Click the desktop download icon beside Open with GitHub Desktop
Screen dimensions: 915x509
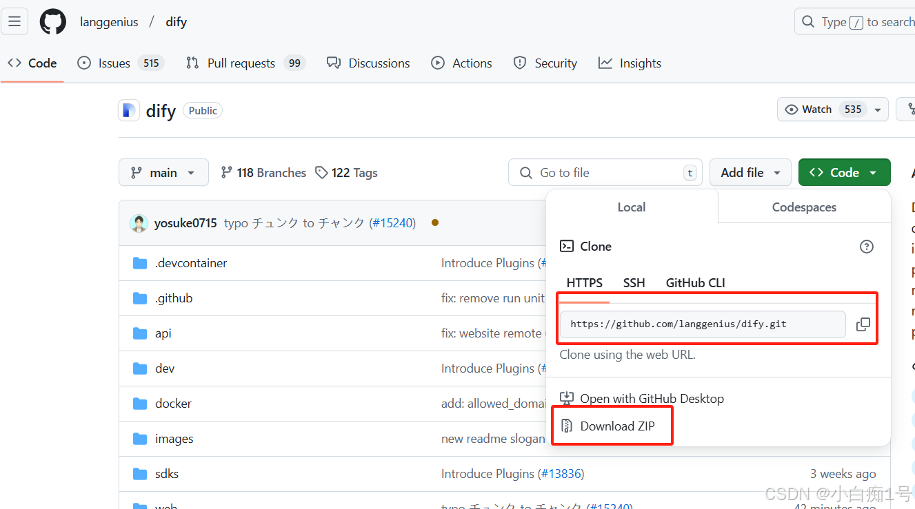point(567,398)
